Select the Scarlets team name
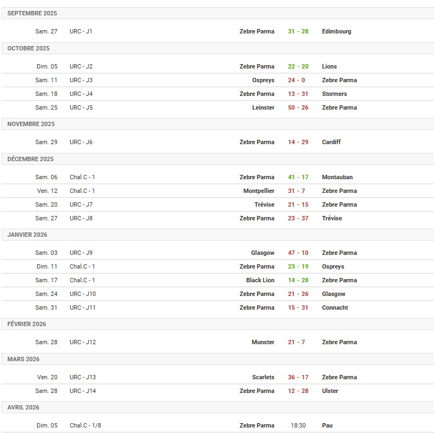 coord(263,377)
